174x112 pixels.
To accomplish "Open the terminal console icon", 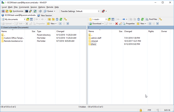I will [x=27, y=11].
